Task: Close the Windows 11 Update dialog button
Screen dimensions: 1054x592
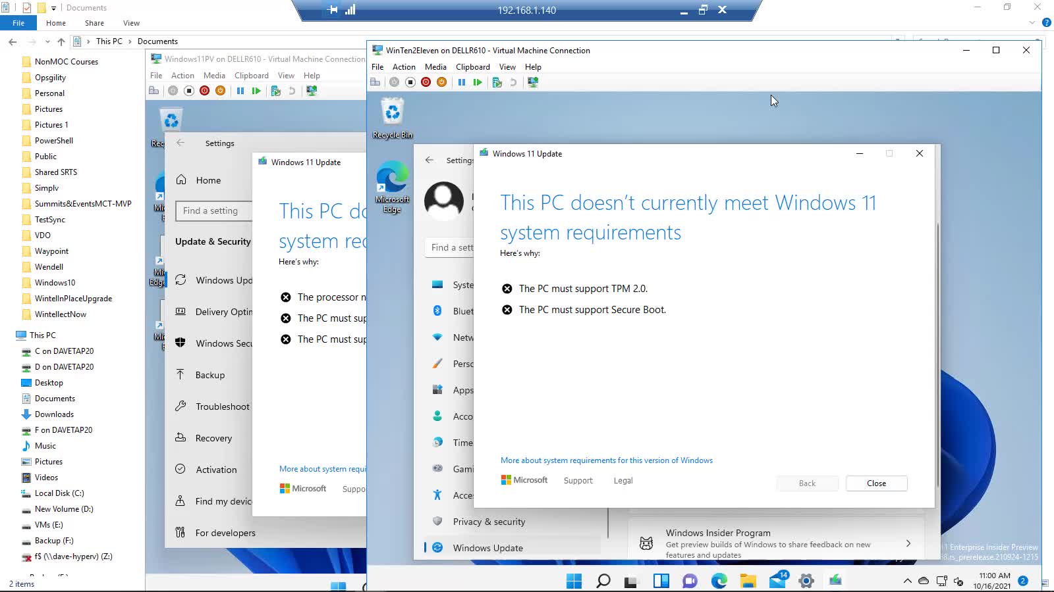Action: point(876,483)
